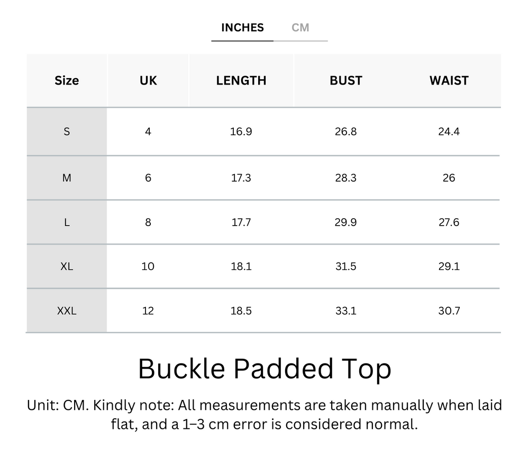Click the 29.9 bust value for size L
The width and height of the screenshot is (529, 459).
(346, 222)
